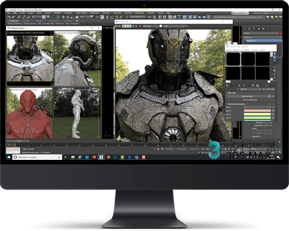Open the Schematic View icon
The image size is (289, 231).
179,17
